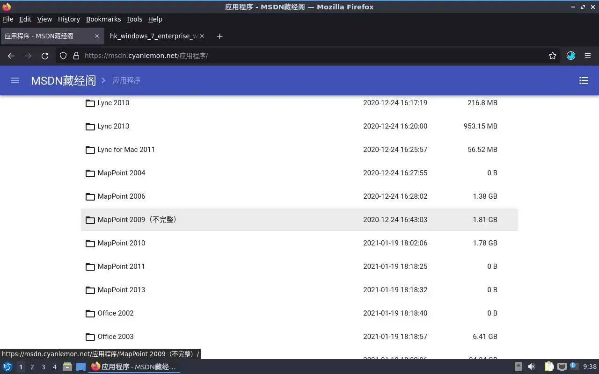
Task: Click the MapPoint 2013 folder icon
Action: click(x=90, y=290)
